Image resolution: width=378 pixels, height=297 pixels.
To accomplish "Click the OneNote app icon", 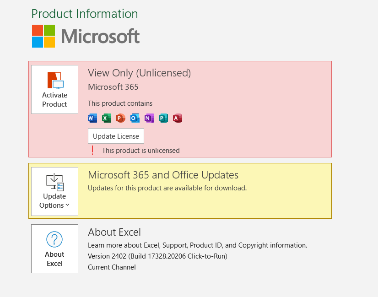I will pos(149,118).
